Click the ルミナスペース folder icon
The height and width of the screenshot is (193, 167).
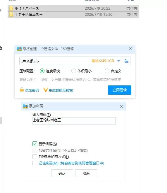point(11,8)
